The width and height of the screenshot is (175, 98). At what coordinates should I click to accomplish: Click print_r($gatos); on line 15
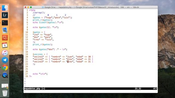[43, 44]
